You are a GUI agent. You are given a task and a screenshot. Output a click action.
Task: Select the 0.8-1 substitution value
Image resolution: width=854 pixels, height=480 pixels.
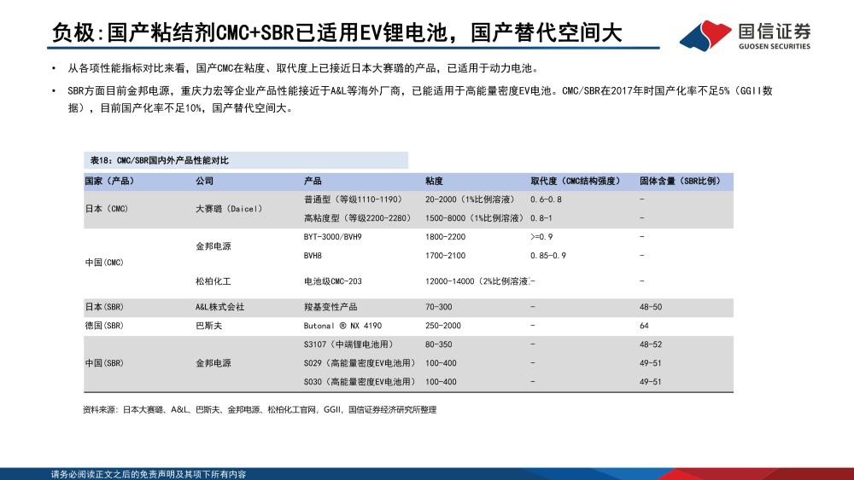(x=541, y=218)
